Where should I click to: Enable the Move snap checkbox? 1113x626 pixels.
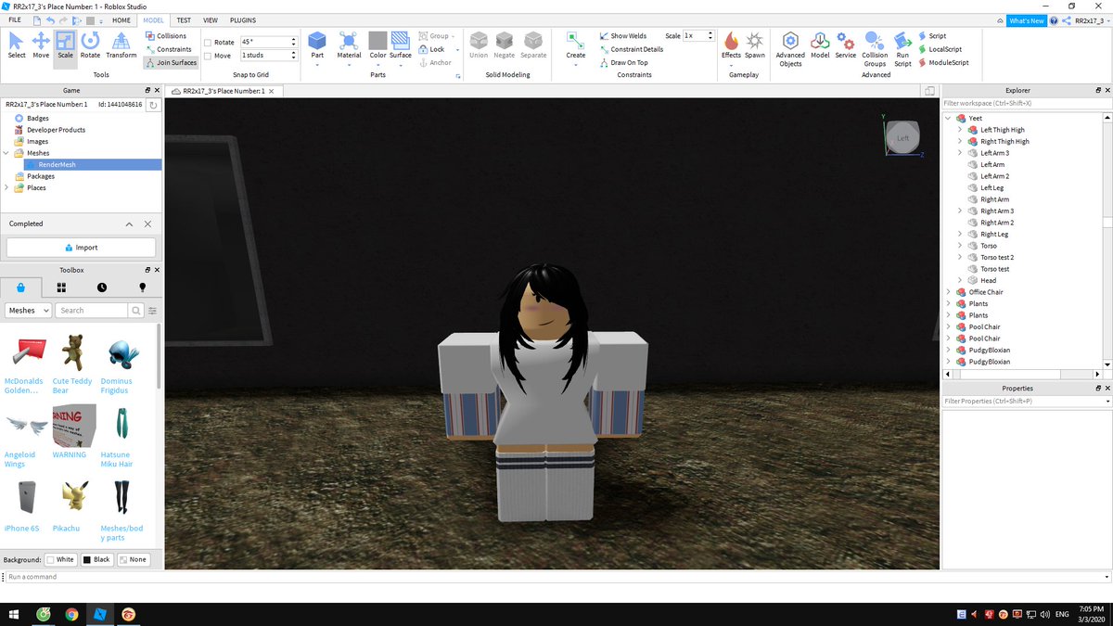(x=208, y=56)
